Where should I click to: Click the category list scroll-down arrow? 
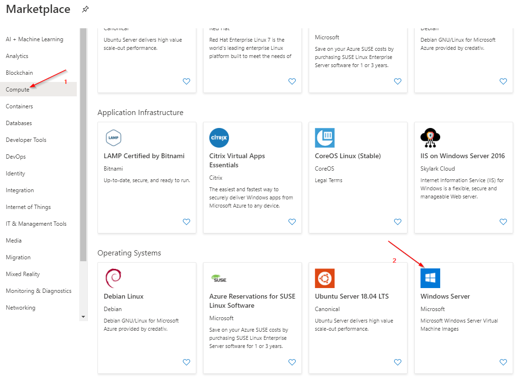[84, 317]
